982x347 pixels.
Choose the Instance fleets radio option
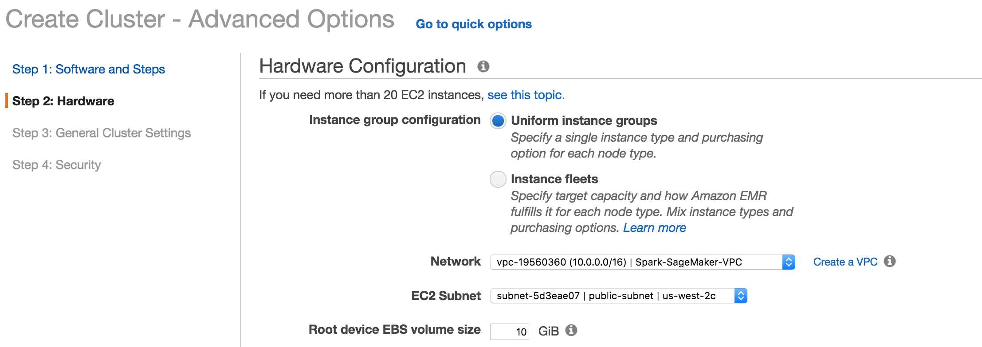click(x=498, y=179)
